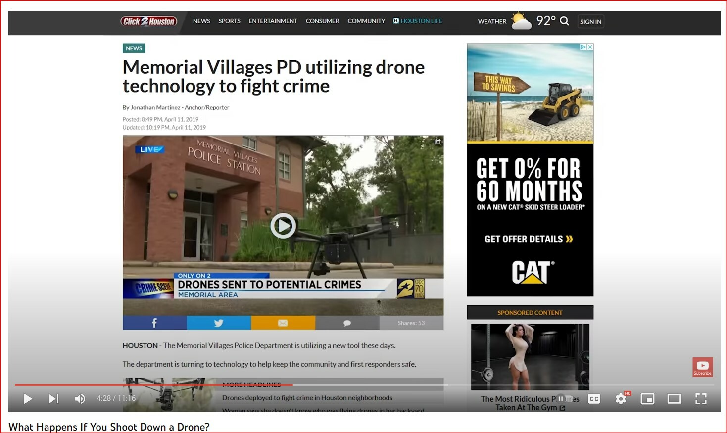Mute the video volume
727x433 pixels.
(x=80, y=399)
